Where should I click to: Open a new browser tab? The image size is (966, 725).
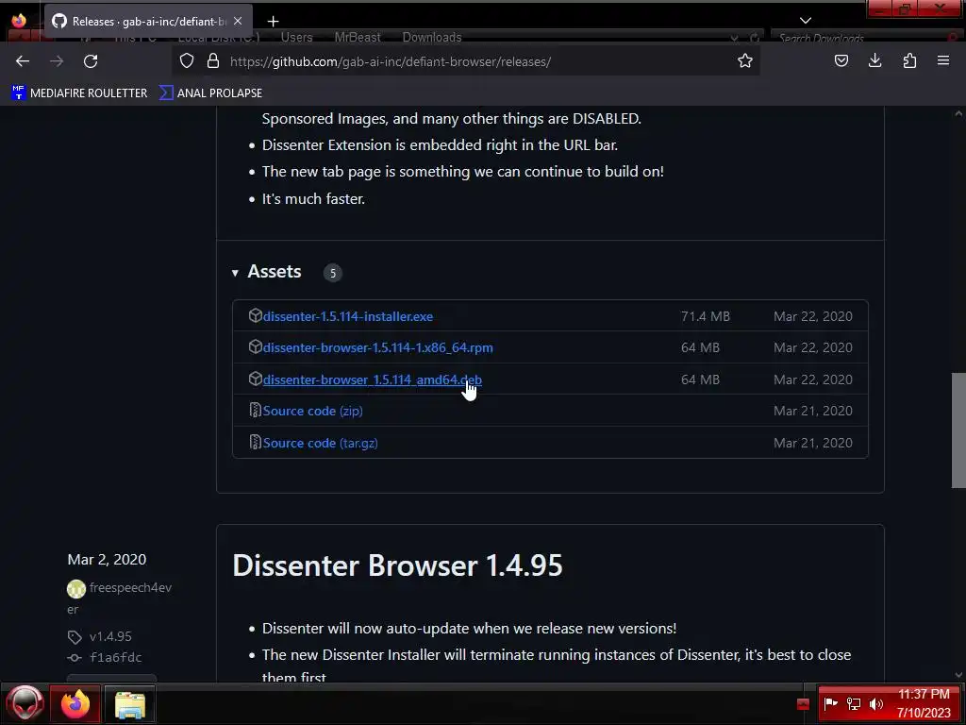273,22
